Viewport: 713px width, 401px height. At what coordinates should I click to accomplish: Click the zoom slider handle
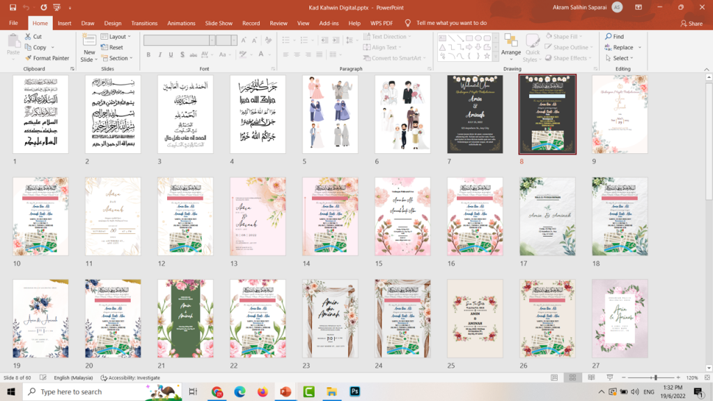tap(655, 377)
